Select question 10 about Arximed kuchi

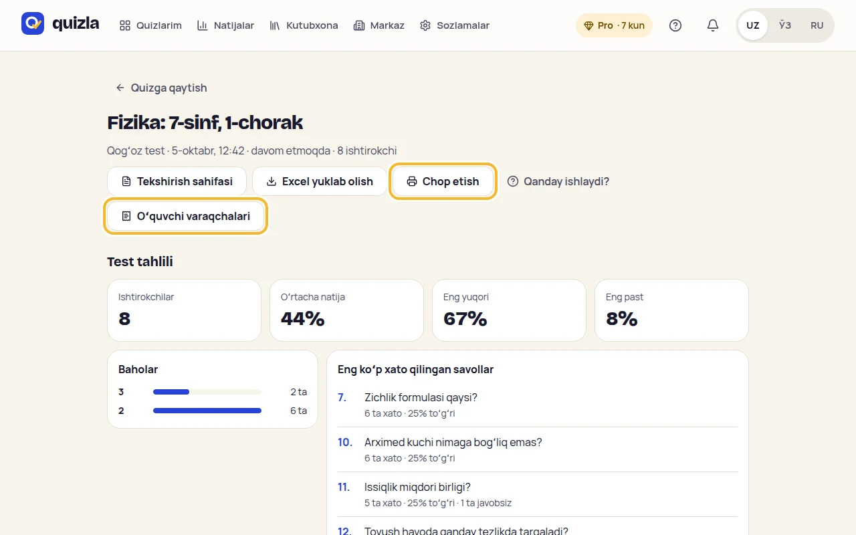[x=538, y=449]
